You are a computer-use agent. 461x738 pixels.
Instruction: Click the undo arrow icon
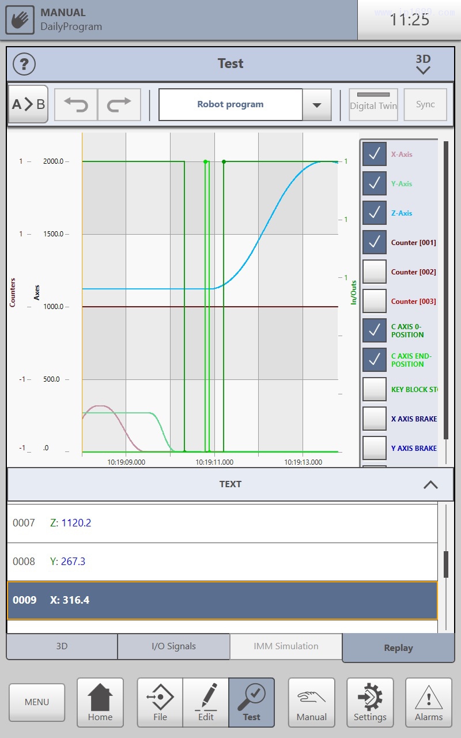pyautogui.click(x=76, y=105)
